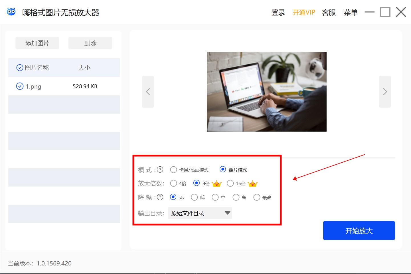Click the 登录 login button

click(x=278, y=13)
